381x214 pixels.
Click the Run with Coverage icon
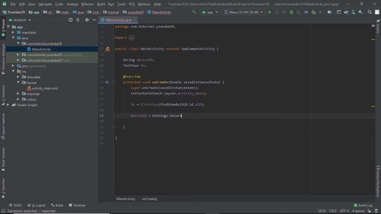pos(299,12)
